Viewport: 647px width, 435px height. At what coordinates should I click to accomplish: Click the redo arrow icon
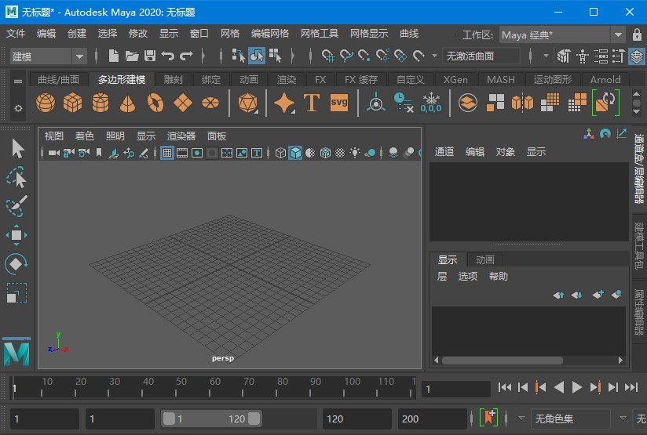click(185, 56)
